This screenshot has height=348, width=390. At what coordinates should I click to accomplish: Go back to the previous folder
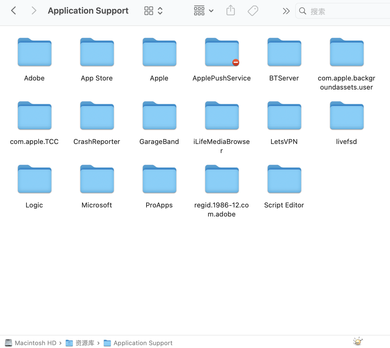click(13, 11)
